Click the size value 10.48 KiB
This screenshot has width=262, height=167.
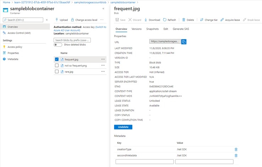click(154, 67)
